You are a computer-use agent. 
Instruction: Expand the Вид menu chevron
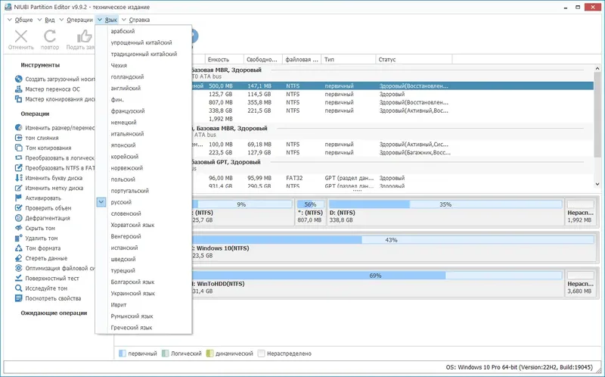(x=39, y=20)
